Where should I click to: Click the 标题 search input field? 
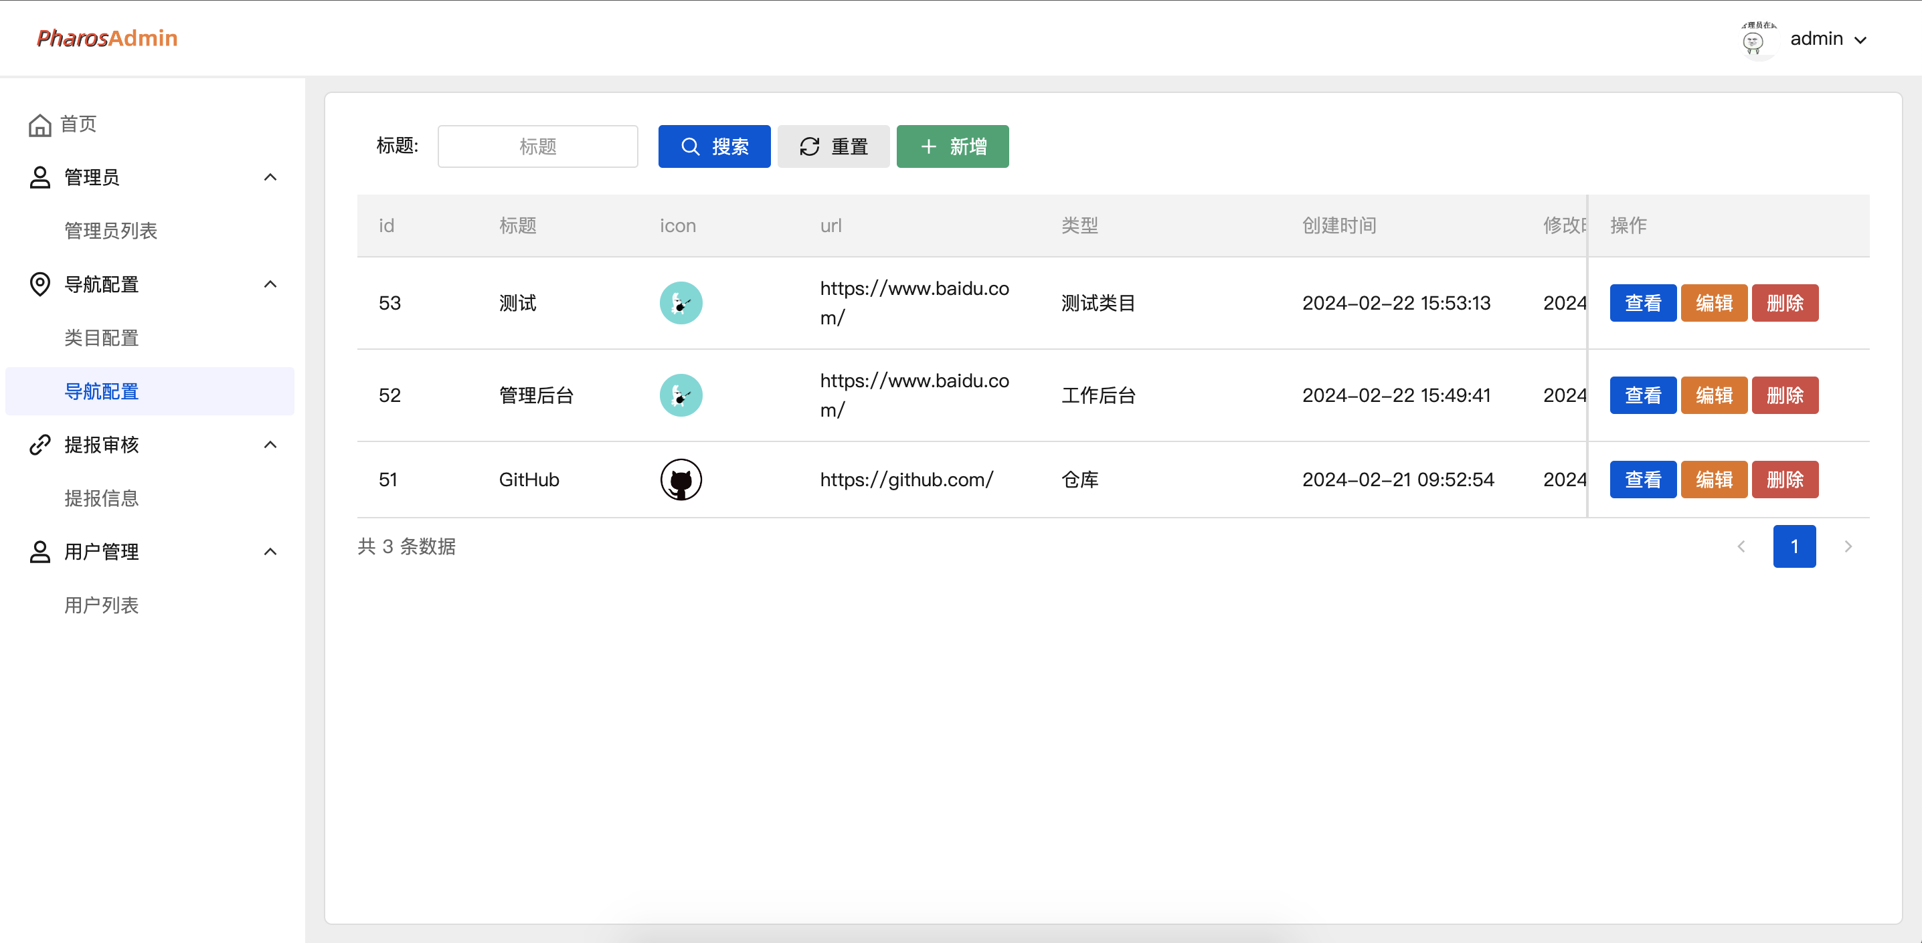[537, 146]
